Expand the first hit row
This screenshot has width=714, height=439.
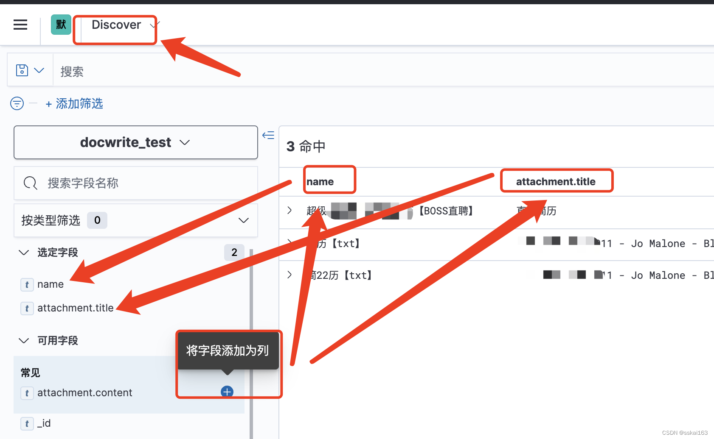(x=290, y=210)
